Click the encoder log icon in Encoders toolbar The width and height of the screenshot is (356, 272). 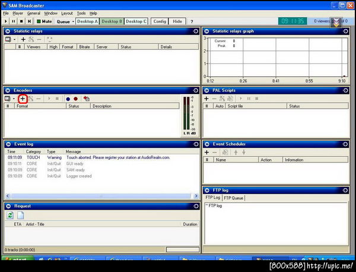(87, 99)
